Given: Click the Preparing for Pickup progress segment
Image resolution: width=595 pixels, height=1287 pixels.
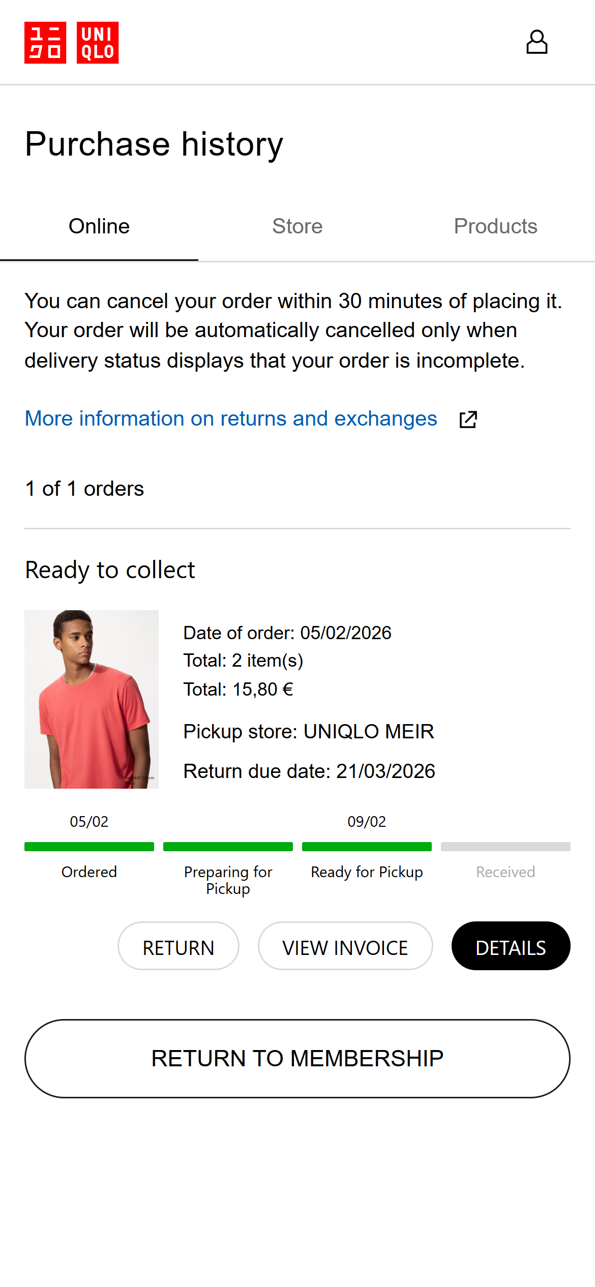Looking at the screenshot, I should (x=228, y=847).
